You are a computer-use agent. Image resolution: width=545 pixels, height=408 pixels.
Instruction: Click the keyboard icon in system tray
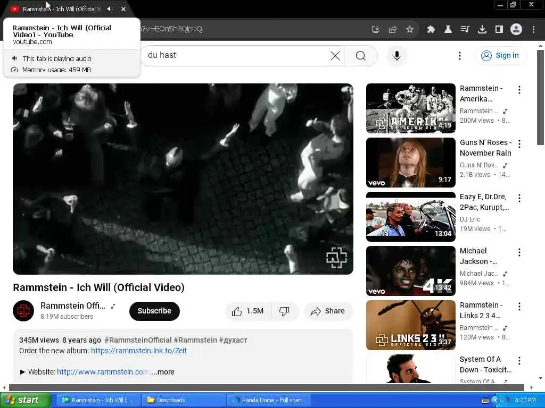point(485,401)
